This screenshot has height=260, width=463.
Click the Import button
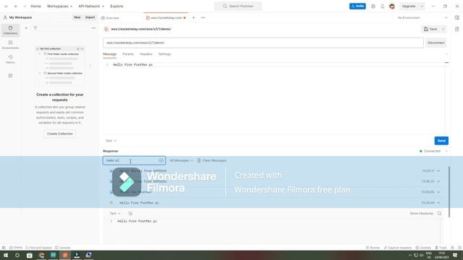coord(90,17)
